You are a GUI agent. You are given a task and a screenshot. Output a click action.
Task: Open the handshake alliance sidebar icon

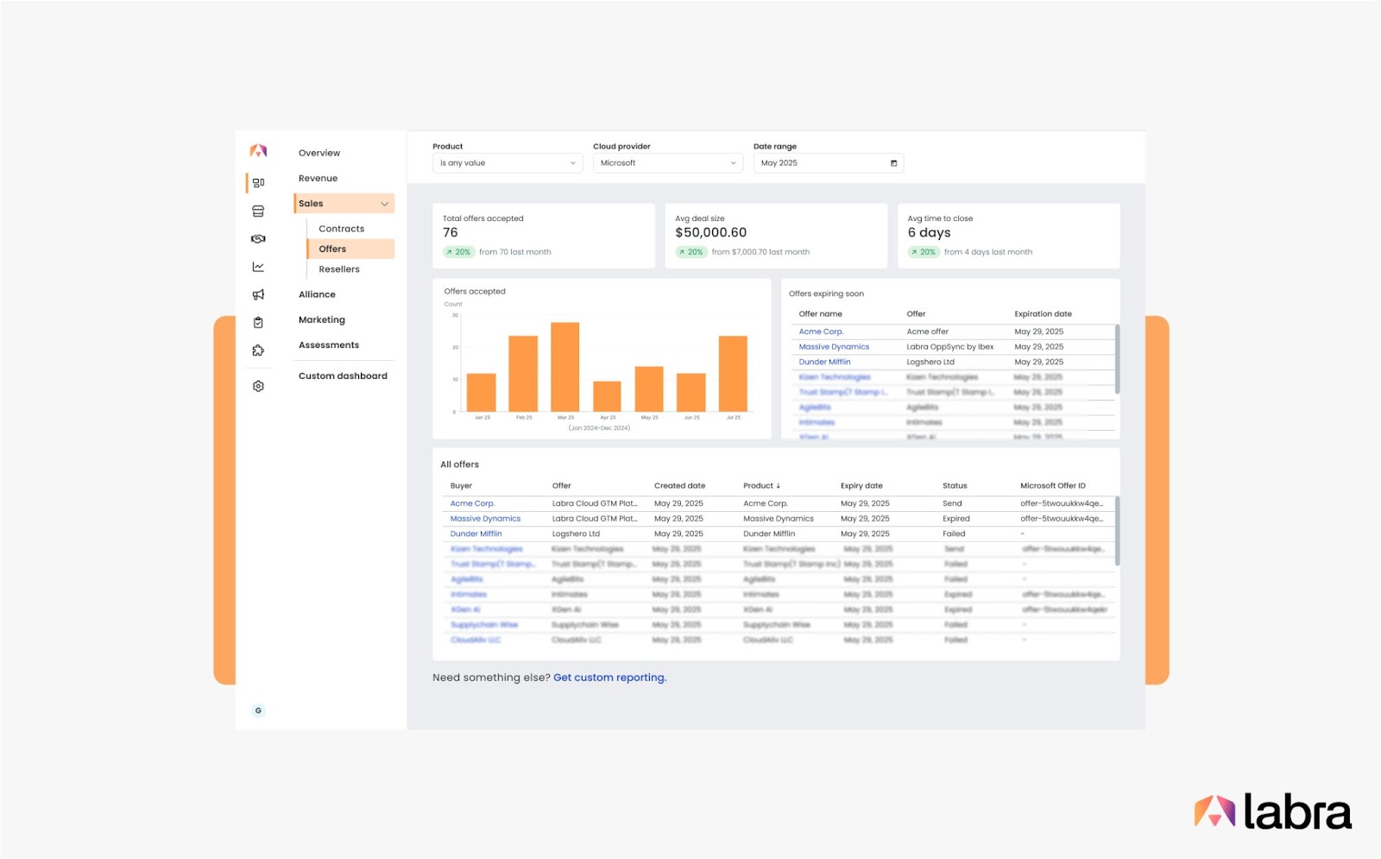click(258, 239)
